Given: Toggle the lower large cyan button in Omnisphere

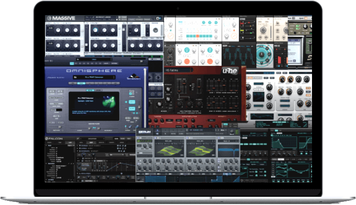Looking at the screenshot, I should coord(132,108).
